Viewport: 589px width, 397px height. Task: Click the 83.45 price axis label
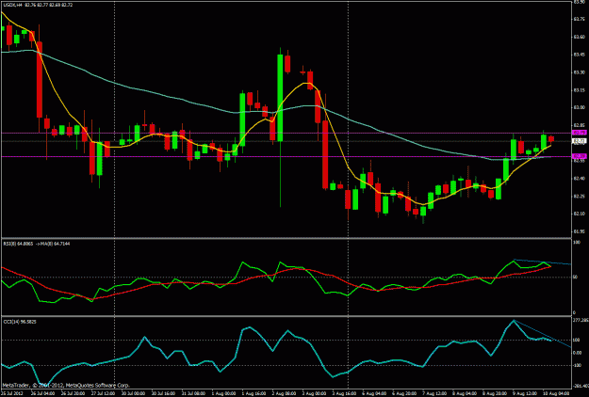click(579, 55)
